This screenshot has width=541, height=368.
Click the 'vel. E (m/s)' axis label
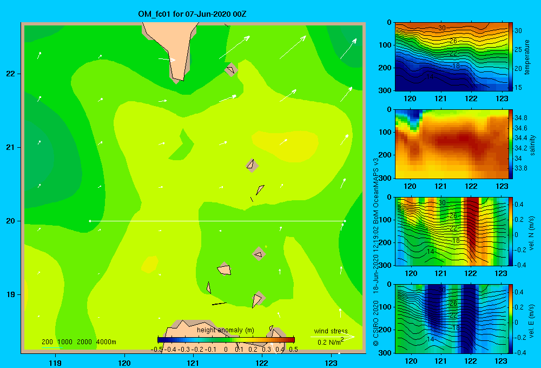tap(532, 321)
